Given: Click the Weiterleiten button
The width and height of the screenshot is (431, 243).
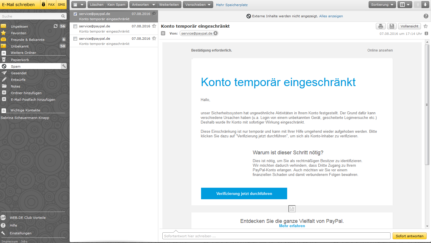Looking at the screenshot, I should [x=169, y=5].
